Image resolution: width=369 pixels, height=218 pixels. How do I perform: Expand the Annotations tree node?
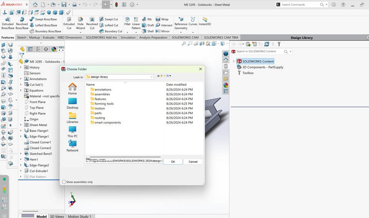[21, 79]
